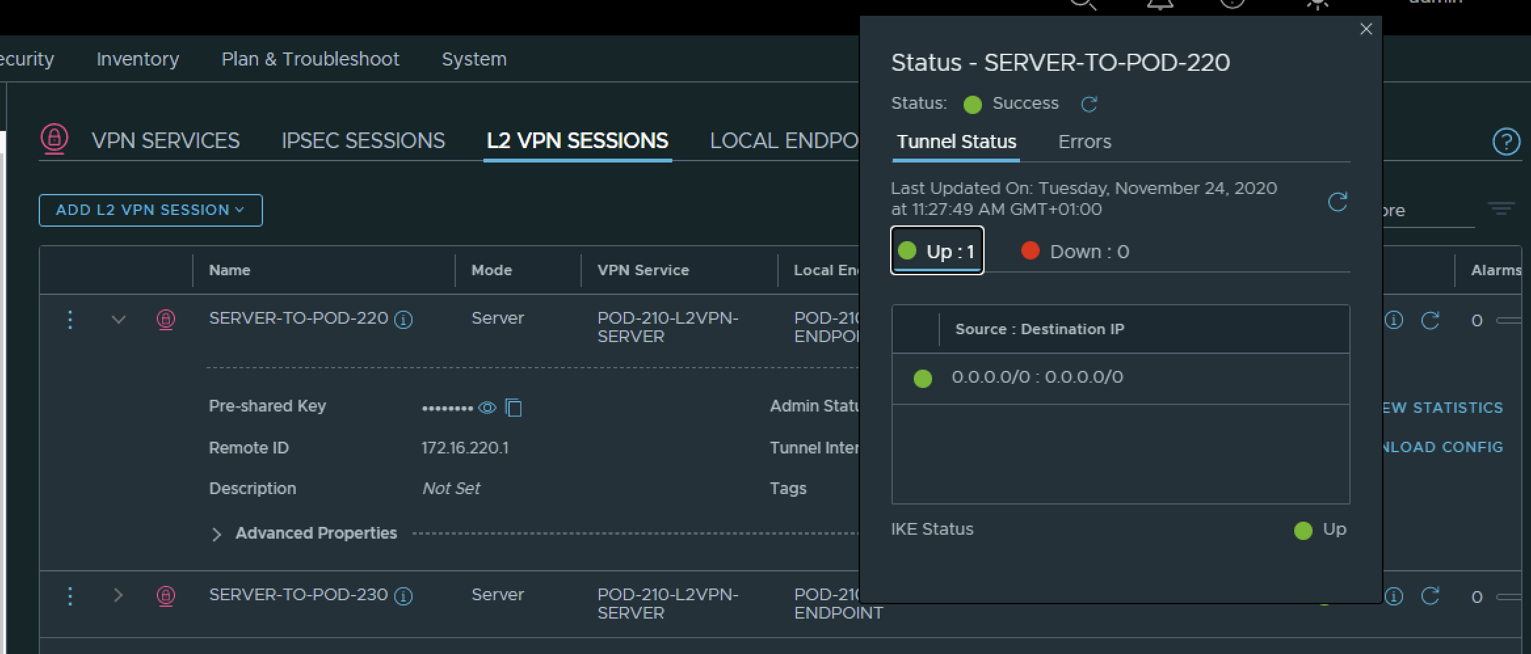This screenshot has height=654, width=1531.
Task: Click the help question mark icon
Action: tap(1506, 142)
